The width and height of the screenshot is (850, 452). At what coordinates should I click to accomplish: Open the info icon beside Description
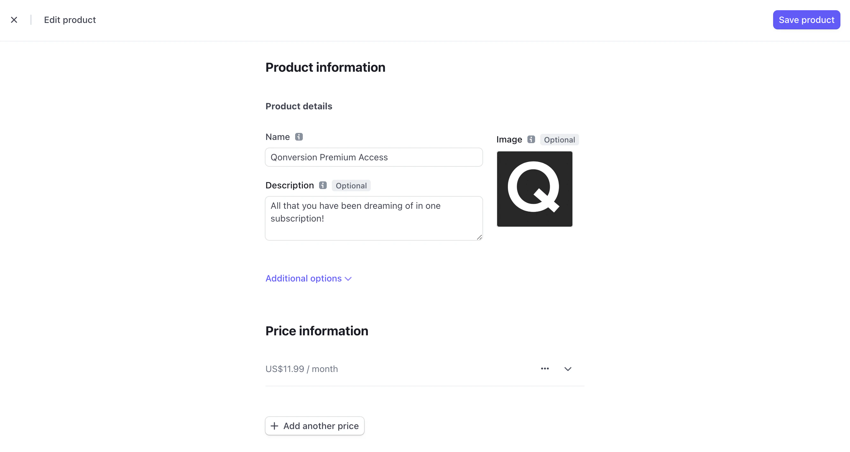322,185
